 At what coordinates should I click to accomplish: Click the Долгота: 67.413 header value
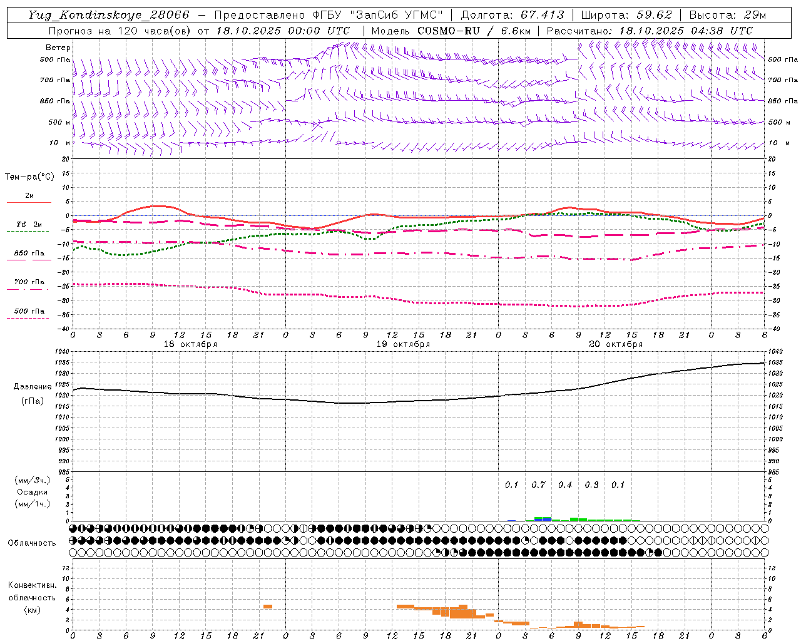tap(512, 15)
